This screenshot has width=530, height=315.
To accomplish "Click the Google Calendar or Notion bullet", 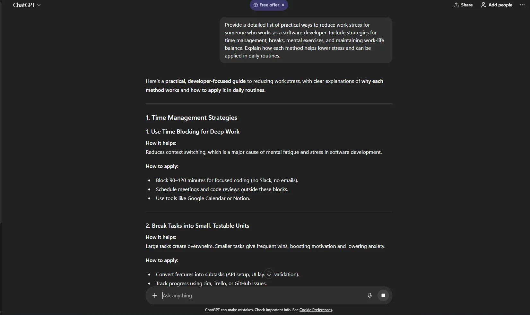I will (203, 198).
